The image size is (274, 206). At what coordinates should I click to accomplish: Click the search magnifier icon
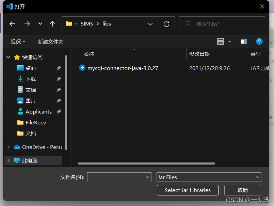pyautogui.click(x=188, y=23)
